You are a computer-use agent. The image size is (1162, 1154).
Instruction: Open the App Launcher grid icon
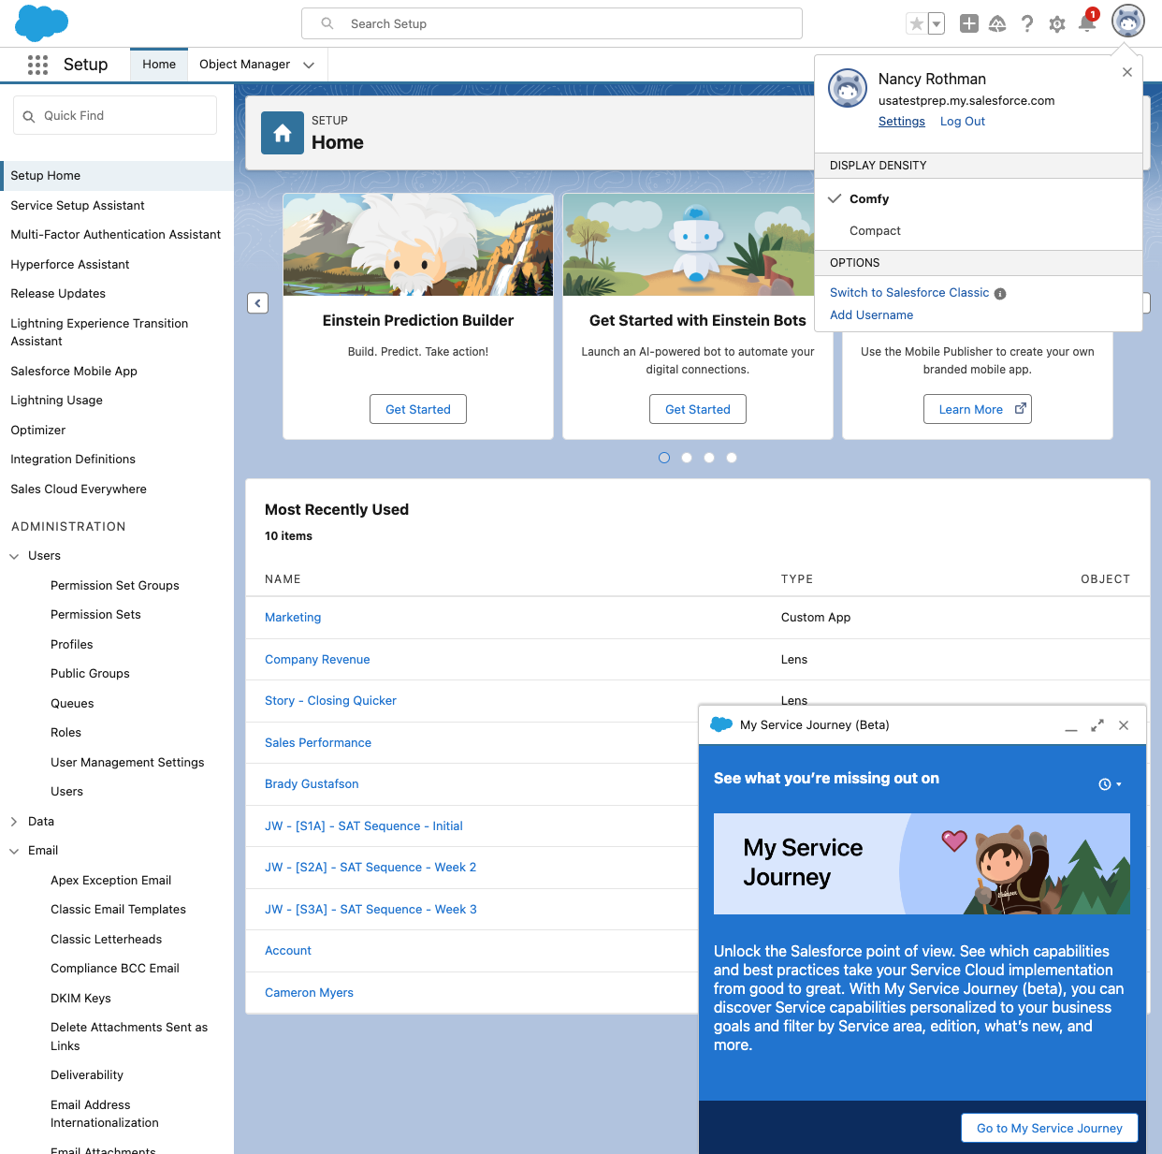(x=37, y=65)
